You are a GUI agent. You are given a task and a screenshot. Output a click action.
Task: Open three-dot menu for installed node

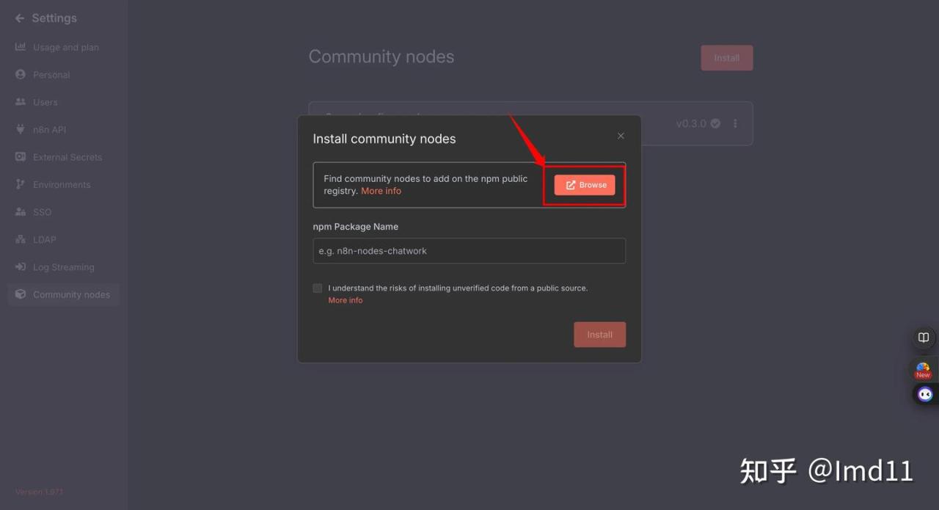click(735, 123)
